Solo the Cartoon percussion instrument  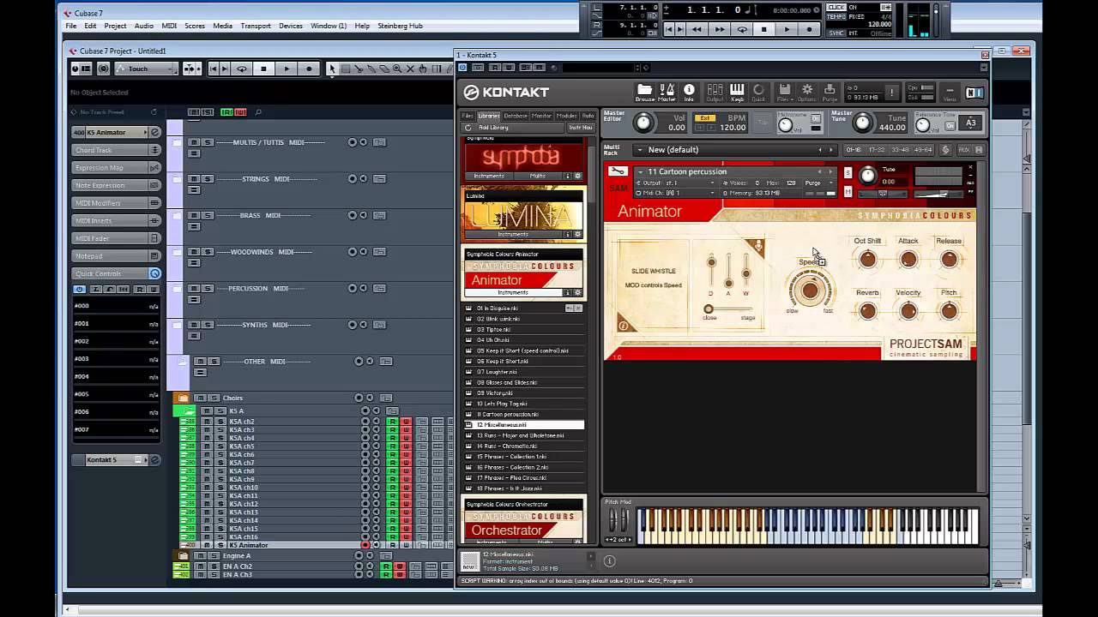(x=848, y=172)
